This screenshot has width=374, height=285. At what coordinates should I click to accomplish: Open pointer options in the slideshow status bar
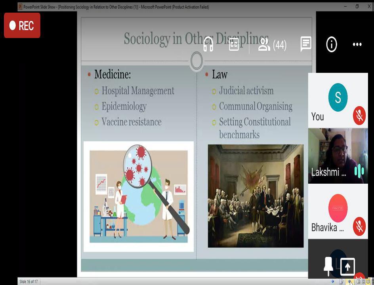pos(350,281)
